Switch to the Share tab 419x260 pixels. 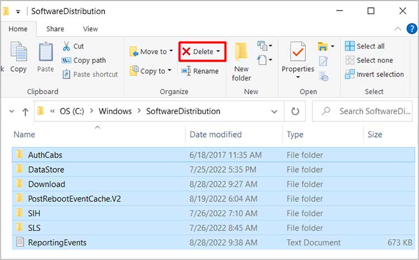pyautogui.click(x=55, y=29)
